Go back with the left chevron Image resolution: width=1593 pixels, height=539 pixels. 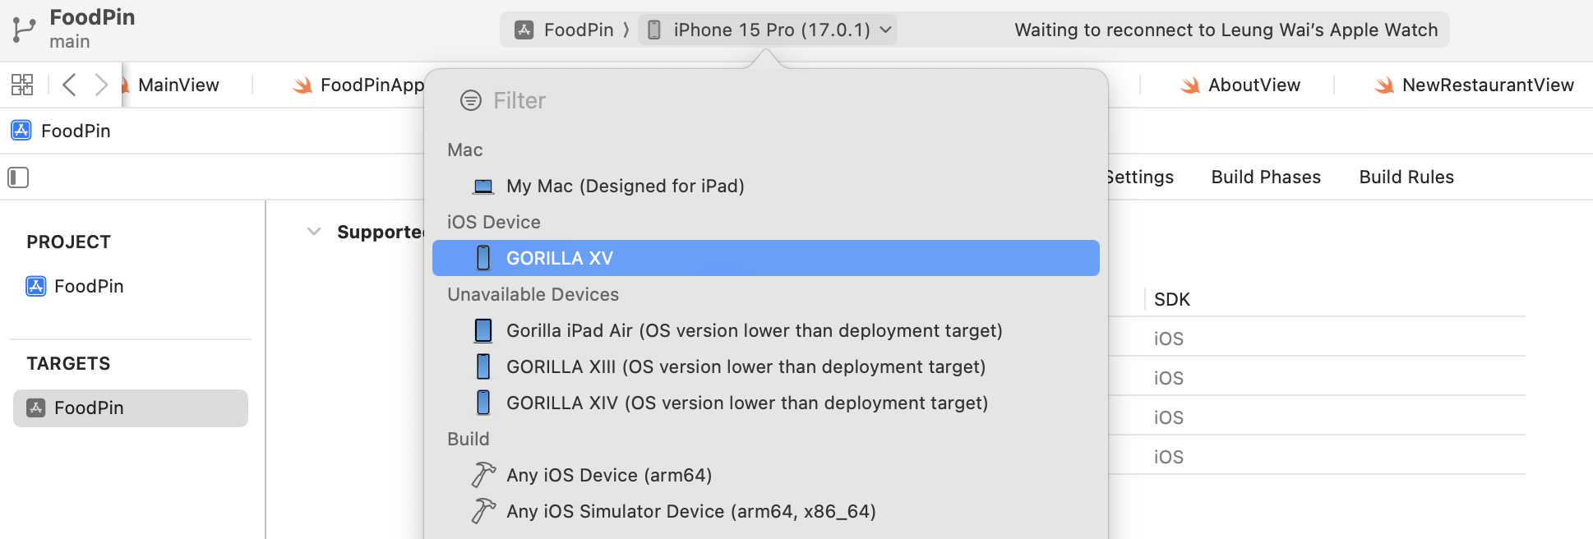tap(70, 85)
